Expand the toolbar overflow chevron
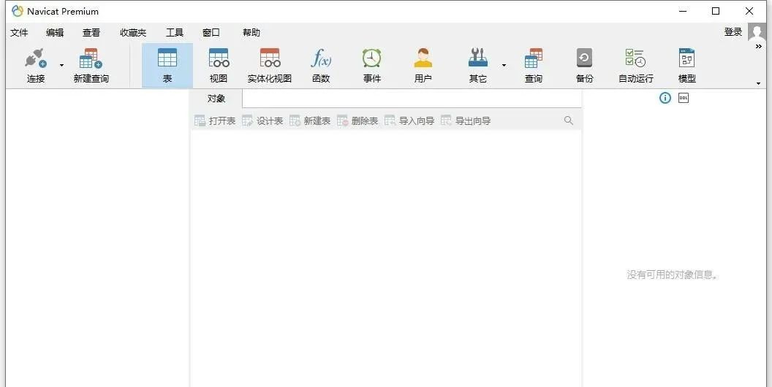The width and height of the screenshot is (772, 387). [x=758, y=47]
